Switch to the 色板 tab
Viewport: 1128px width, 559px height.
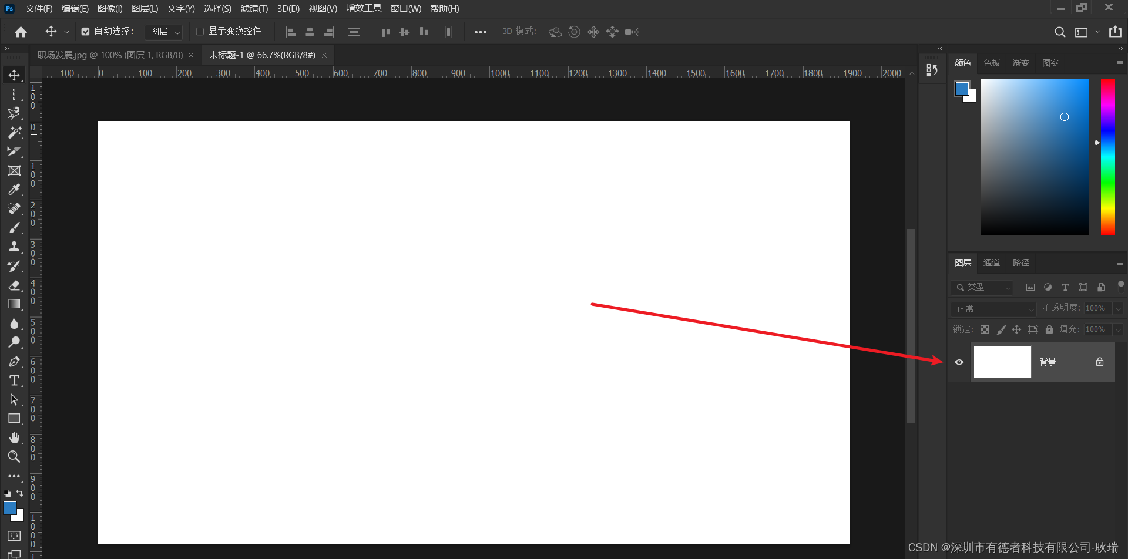pyautogui.click(x=992, y=63)
